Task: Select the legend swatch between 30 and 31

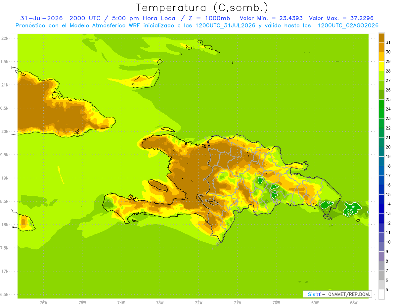Action: click(381, 47)
